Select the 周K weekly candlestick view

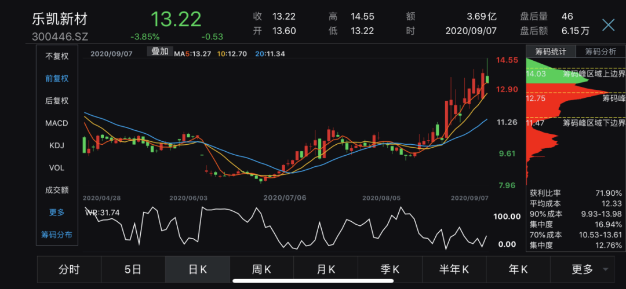pyautogui.click(x=261, y=270)
